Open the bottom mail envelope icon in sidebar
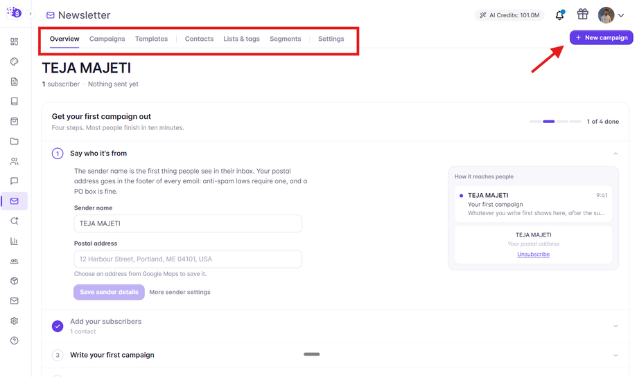637x377 pixels. (15, 301)
